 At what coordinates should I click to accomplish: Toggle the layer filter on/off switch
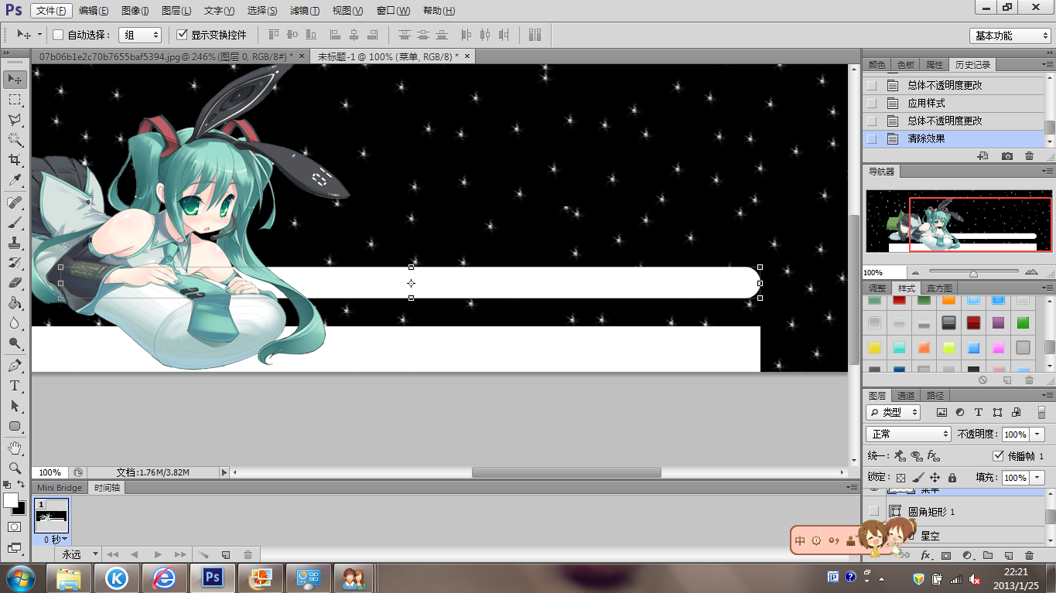pos(1042,412)
